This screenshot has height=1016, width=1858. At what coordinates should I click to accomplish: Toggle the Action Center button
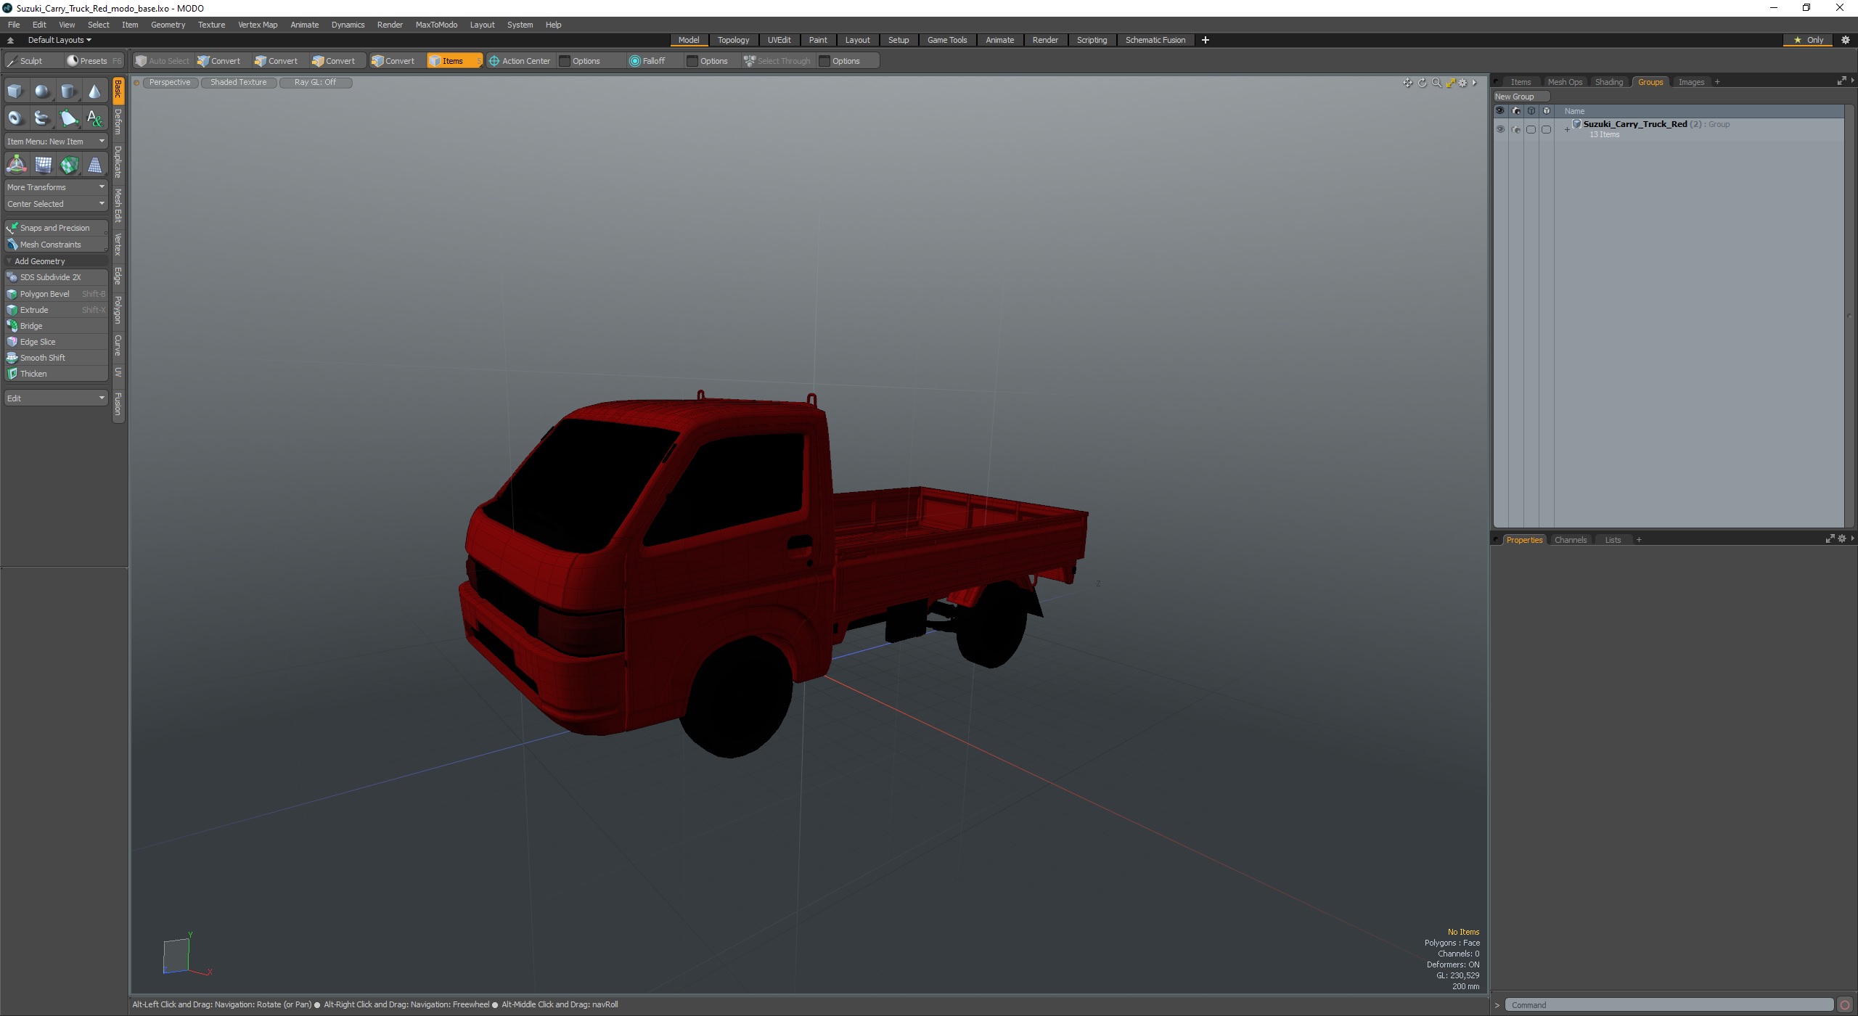(x=520, y=61)
